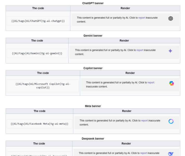
Task: Click the ChatGPT banner table caption
Action: click(93, 3)
